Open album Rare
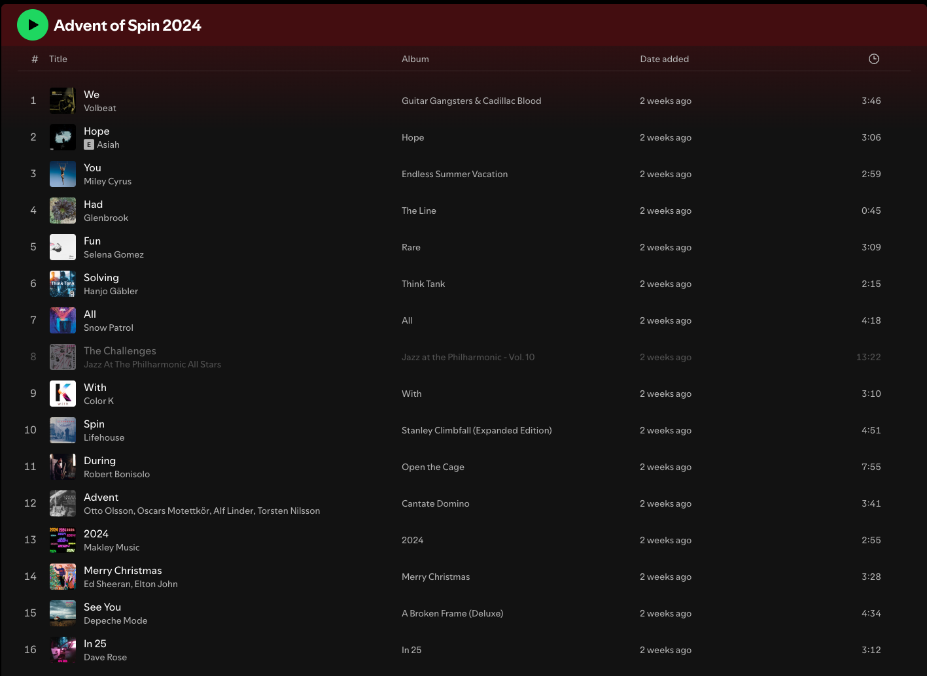 411,247
